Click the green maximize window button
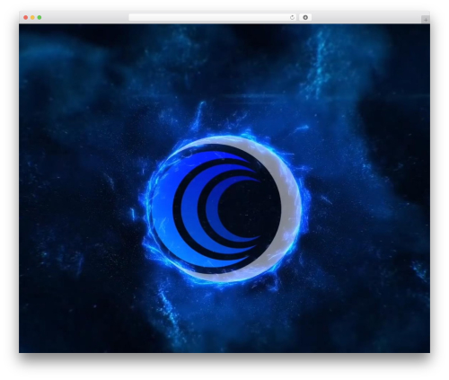This screenshot has width=449, height=380. click(40, 17)
